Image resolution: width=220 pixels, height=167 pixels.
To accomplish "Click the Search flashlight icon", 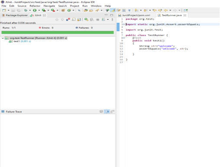I will (x=97, y=10).
